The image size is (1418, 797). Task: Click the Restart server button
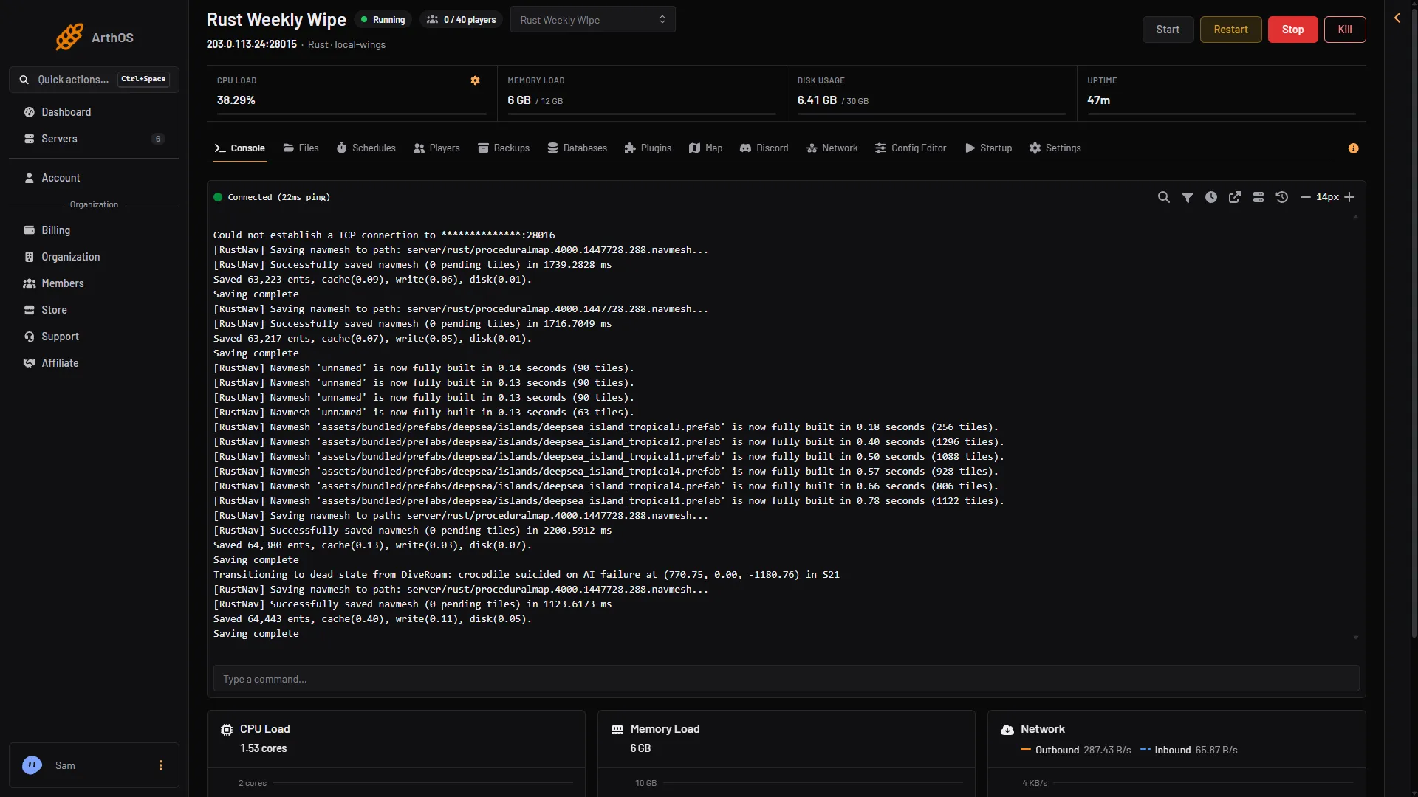tap(1230, 30)
